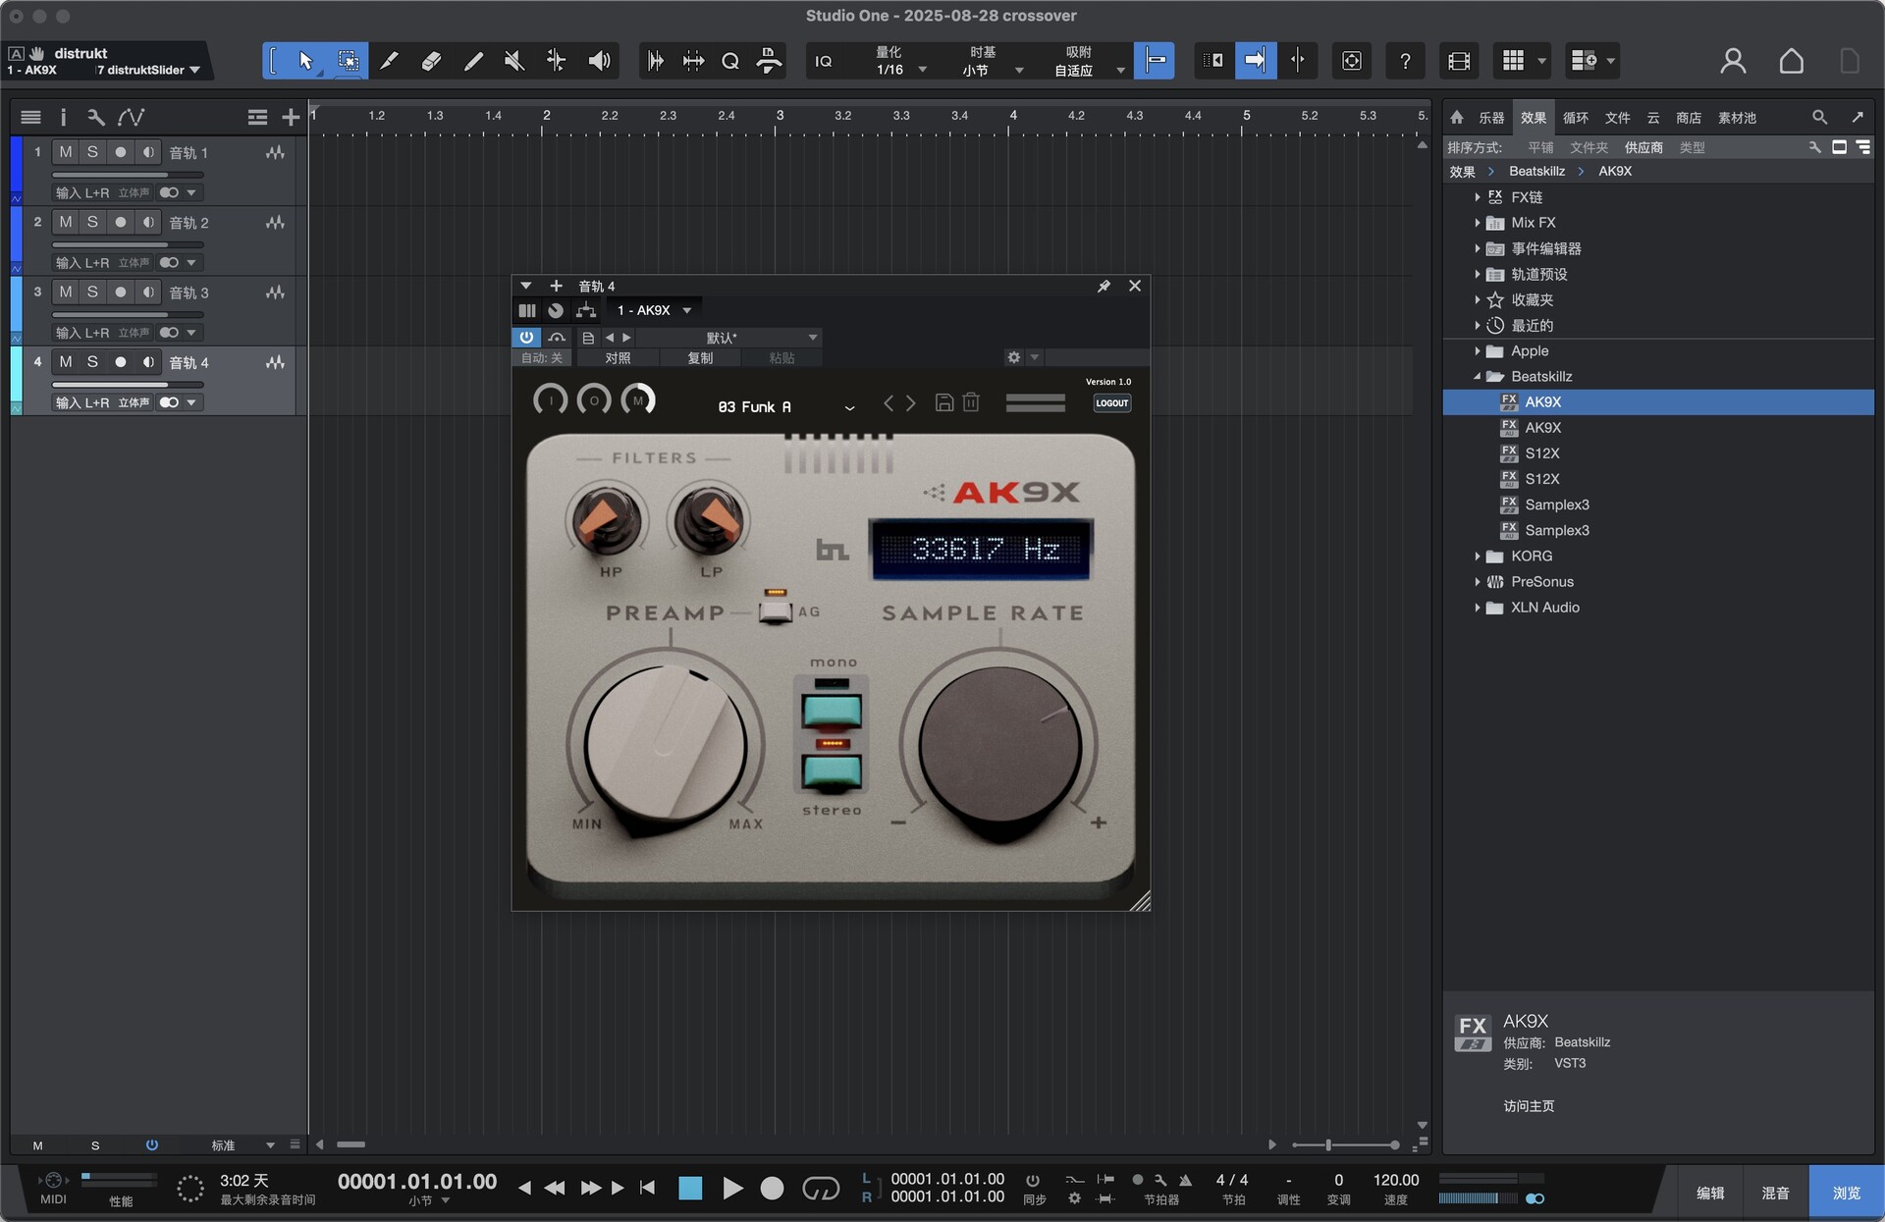The image size is (1885, 1222).
Task: Click the PREAMP knob
Action: [x=665, y=746]
